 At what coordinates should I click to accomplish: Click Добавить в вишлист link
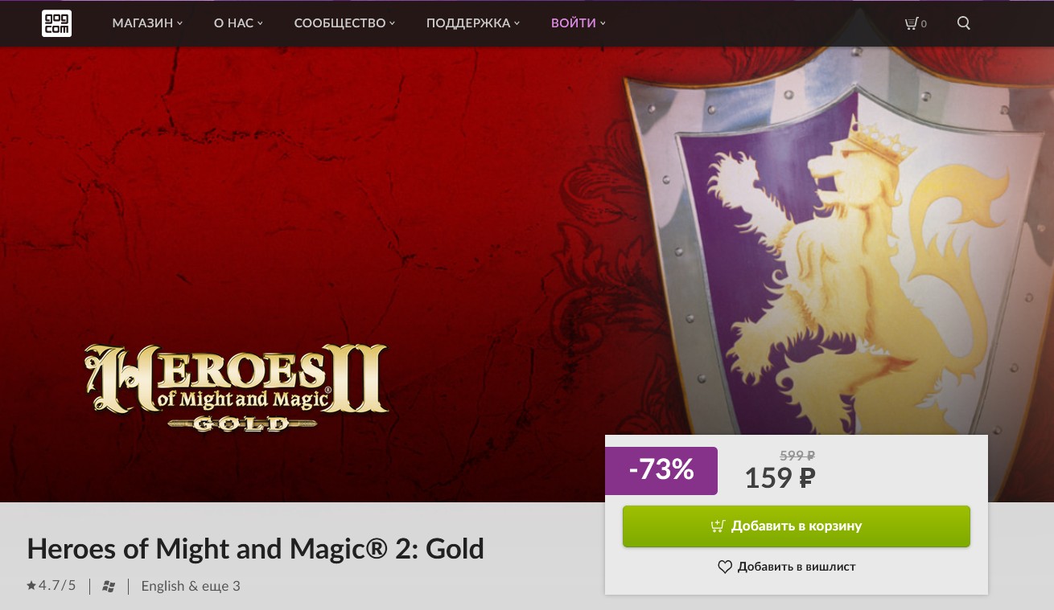(796, 567)
